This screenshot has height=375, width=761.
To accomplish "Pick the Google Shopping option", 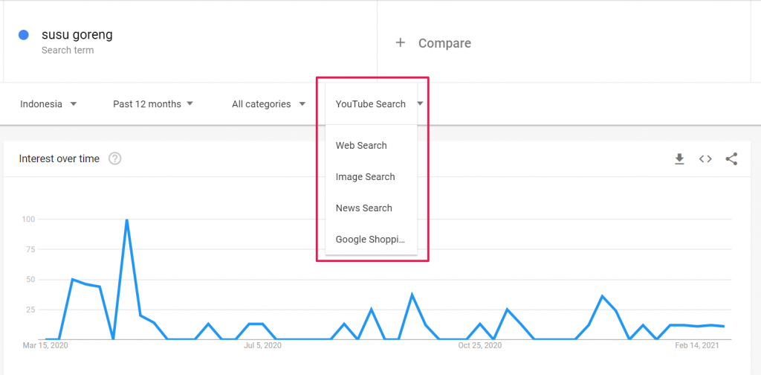I will tap(370, 240).
